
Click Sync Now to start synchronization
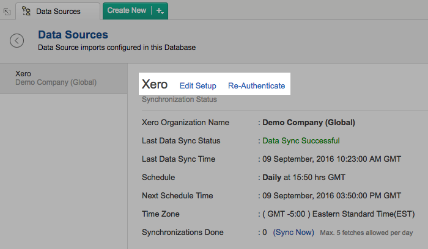(x=293, y=233)
